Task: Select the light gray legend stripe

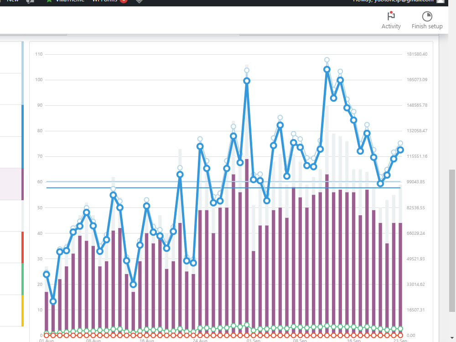Action: [23, 216]
